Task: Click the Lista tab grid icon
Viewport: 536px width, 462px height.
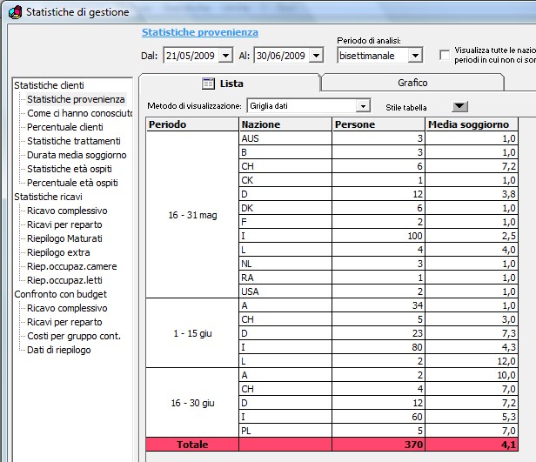Action: coord(208,84)
